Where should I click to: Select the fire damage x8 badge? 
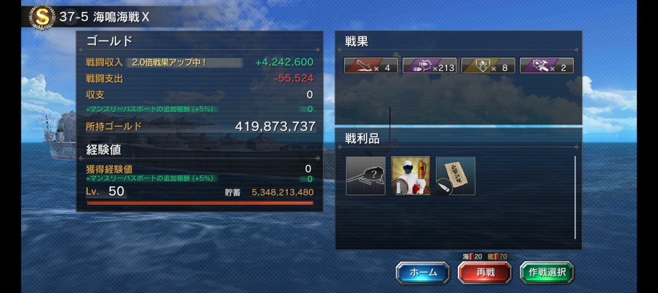pyautogui.click(x=488, y=66)
